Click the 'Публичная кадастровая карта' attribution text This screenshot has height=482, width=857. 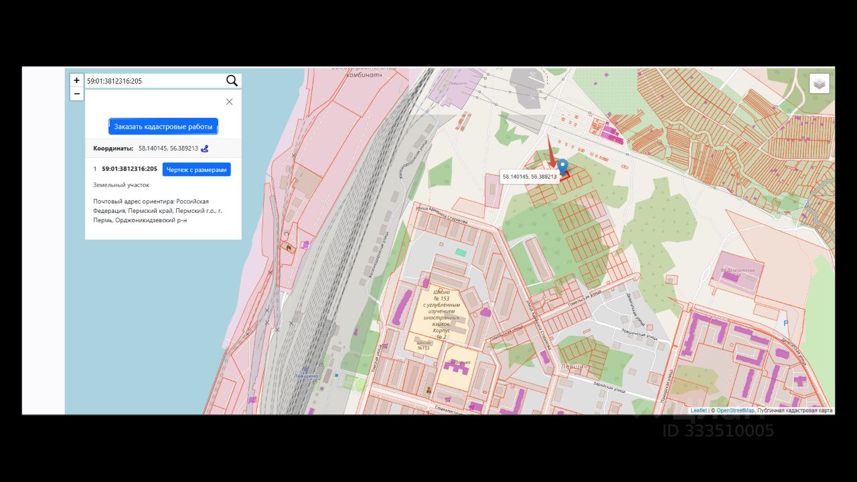click(795, 410)
